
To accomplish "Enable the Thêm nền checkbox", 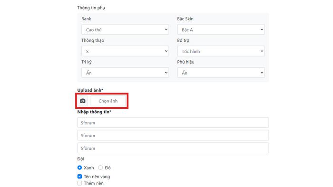I will click(79, 183).
